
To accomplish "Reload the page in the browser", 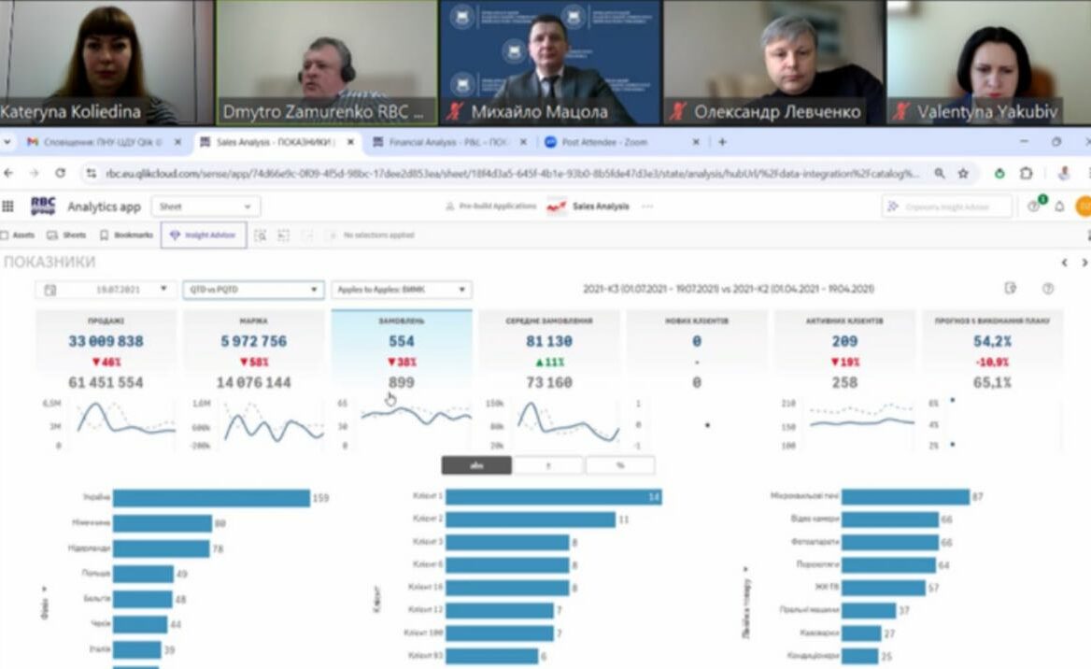I will (60, 174).
